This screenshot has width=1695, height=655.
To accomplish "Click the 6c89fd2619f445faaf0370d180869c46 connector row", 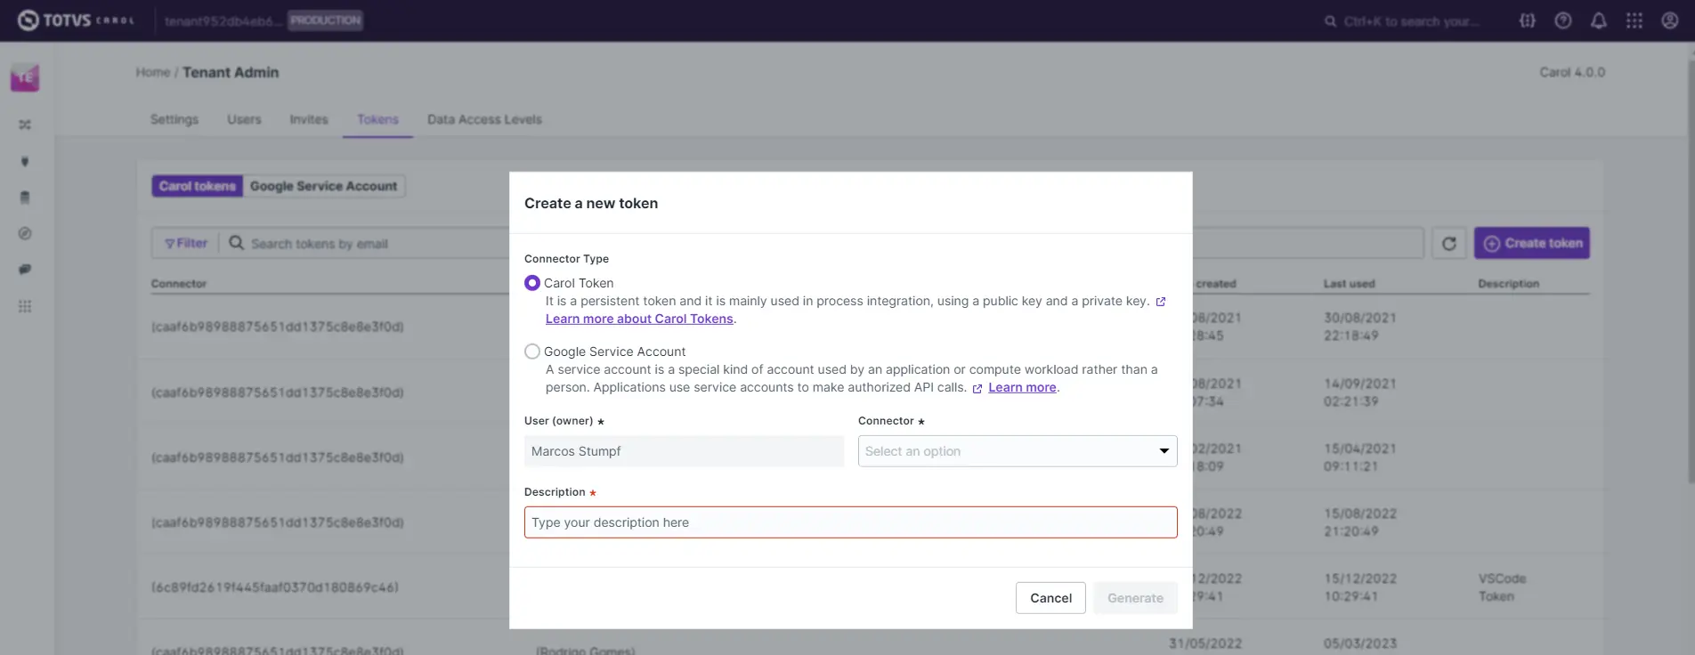I will tap(275, 587).
